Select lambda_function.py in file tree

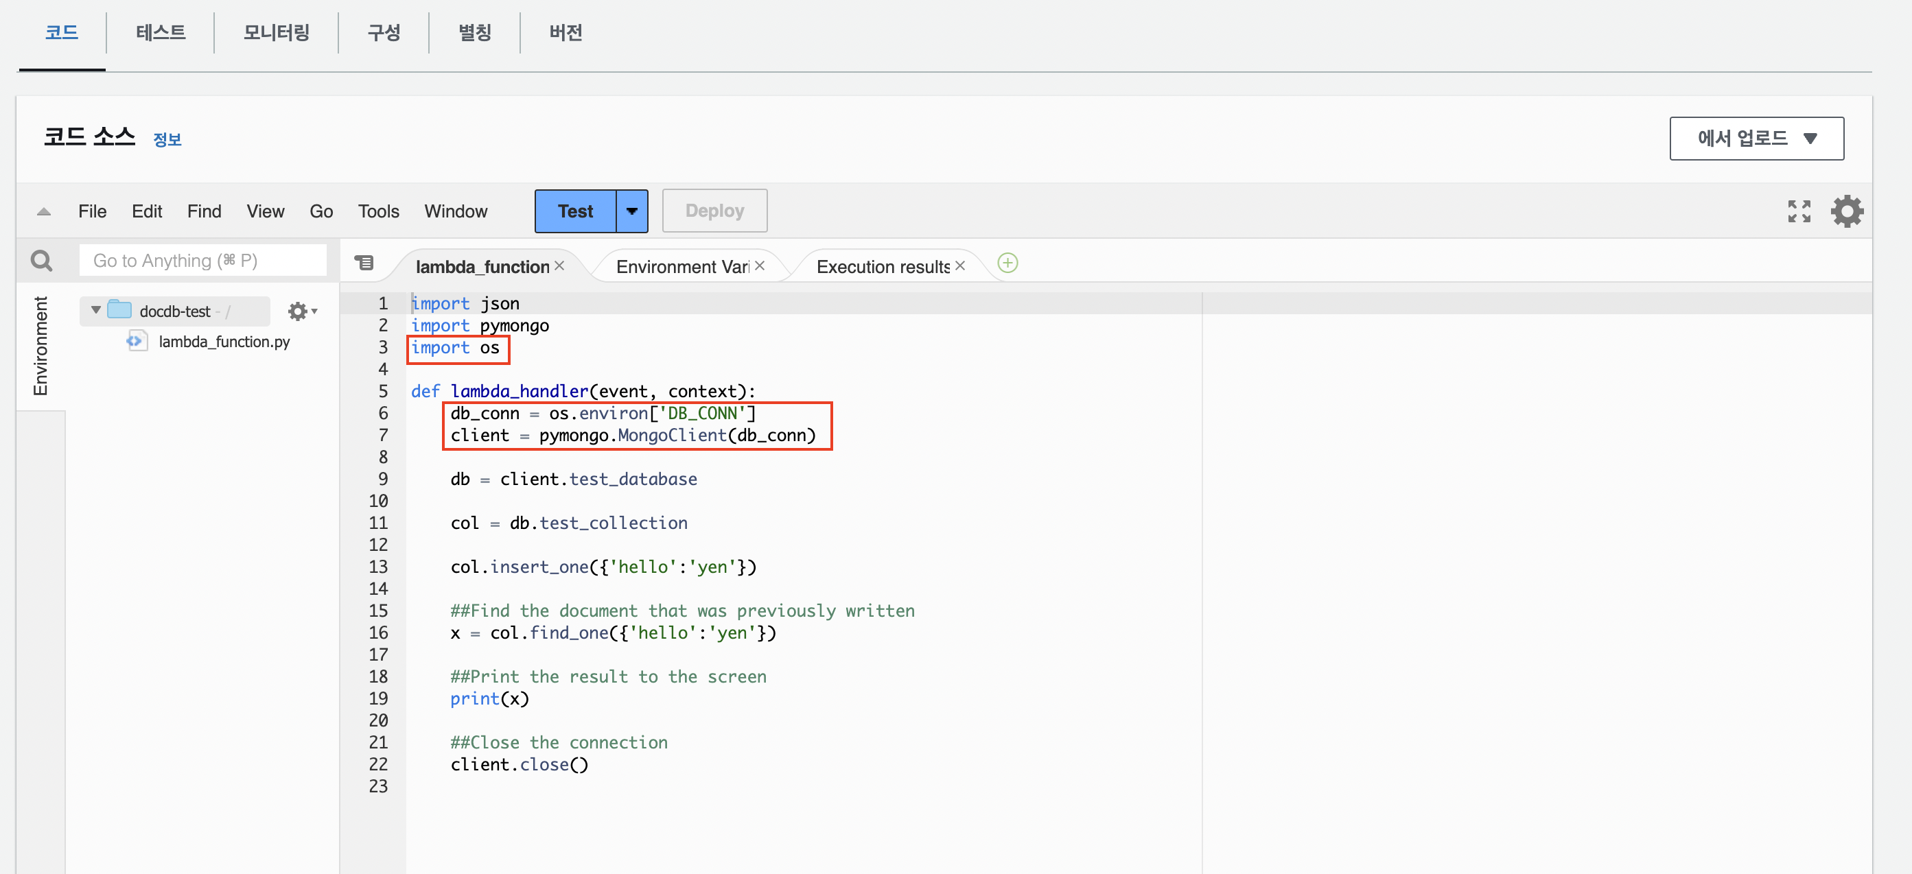point(224,341)
